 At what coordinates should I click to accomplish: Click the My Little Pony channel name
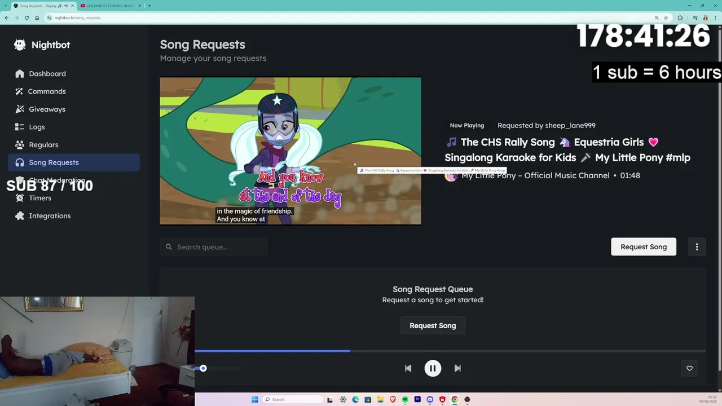point(535,175)
